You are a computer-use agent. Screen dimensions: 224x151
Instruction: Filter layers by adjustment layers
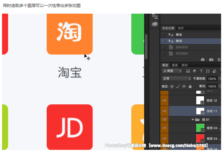coord(194,71)
